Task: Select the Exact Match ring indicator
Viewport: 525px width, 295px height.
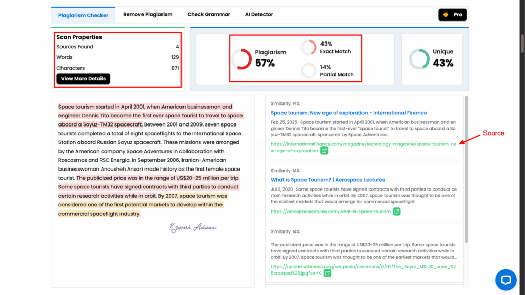Action: click(x=309, y=47)
